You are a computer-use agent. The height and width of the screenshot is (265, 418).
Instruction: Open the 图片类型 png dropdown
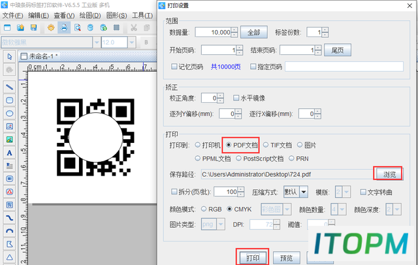click(x=221, y=225)
